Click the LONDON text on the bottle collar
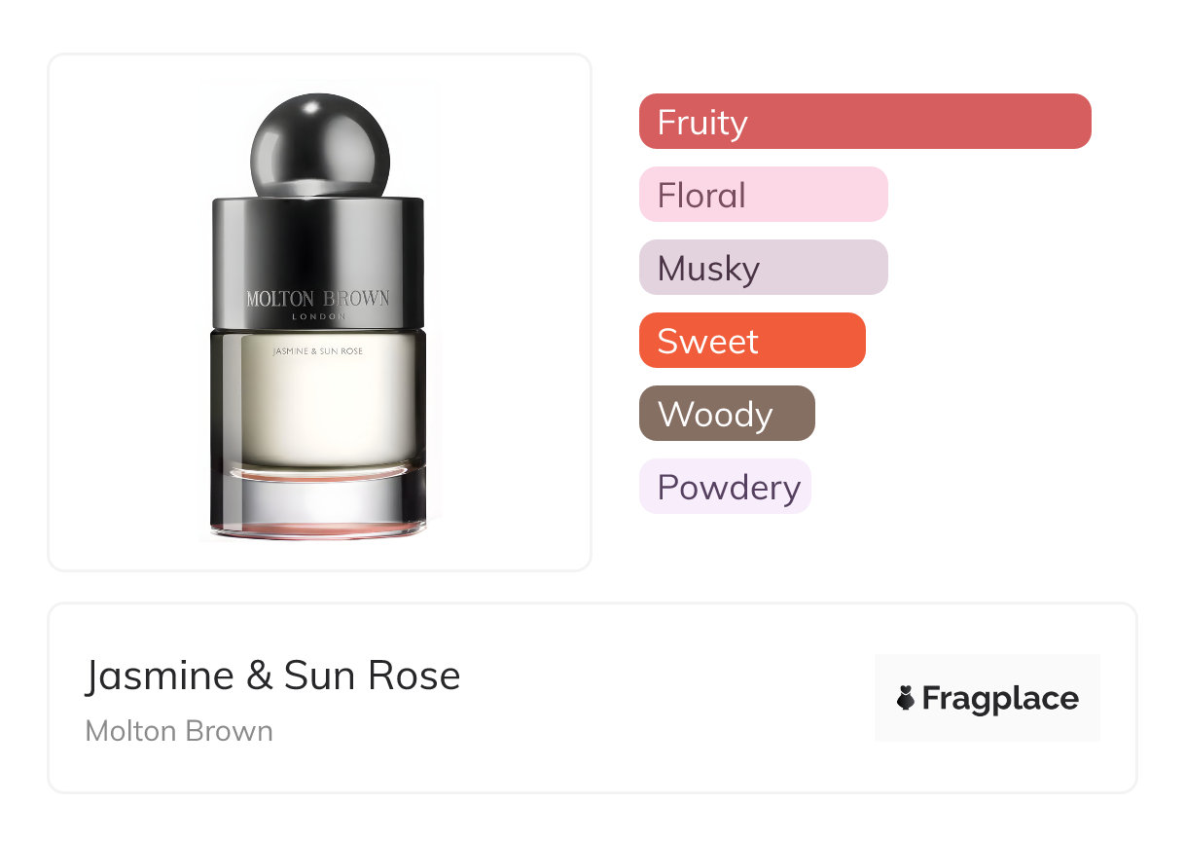Screen dimensions: 1185x841 click(317, 316)
